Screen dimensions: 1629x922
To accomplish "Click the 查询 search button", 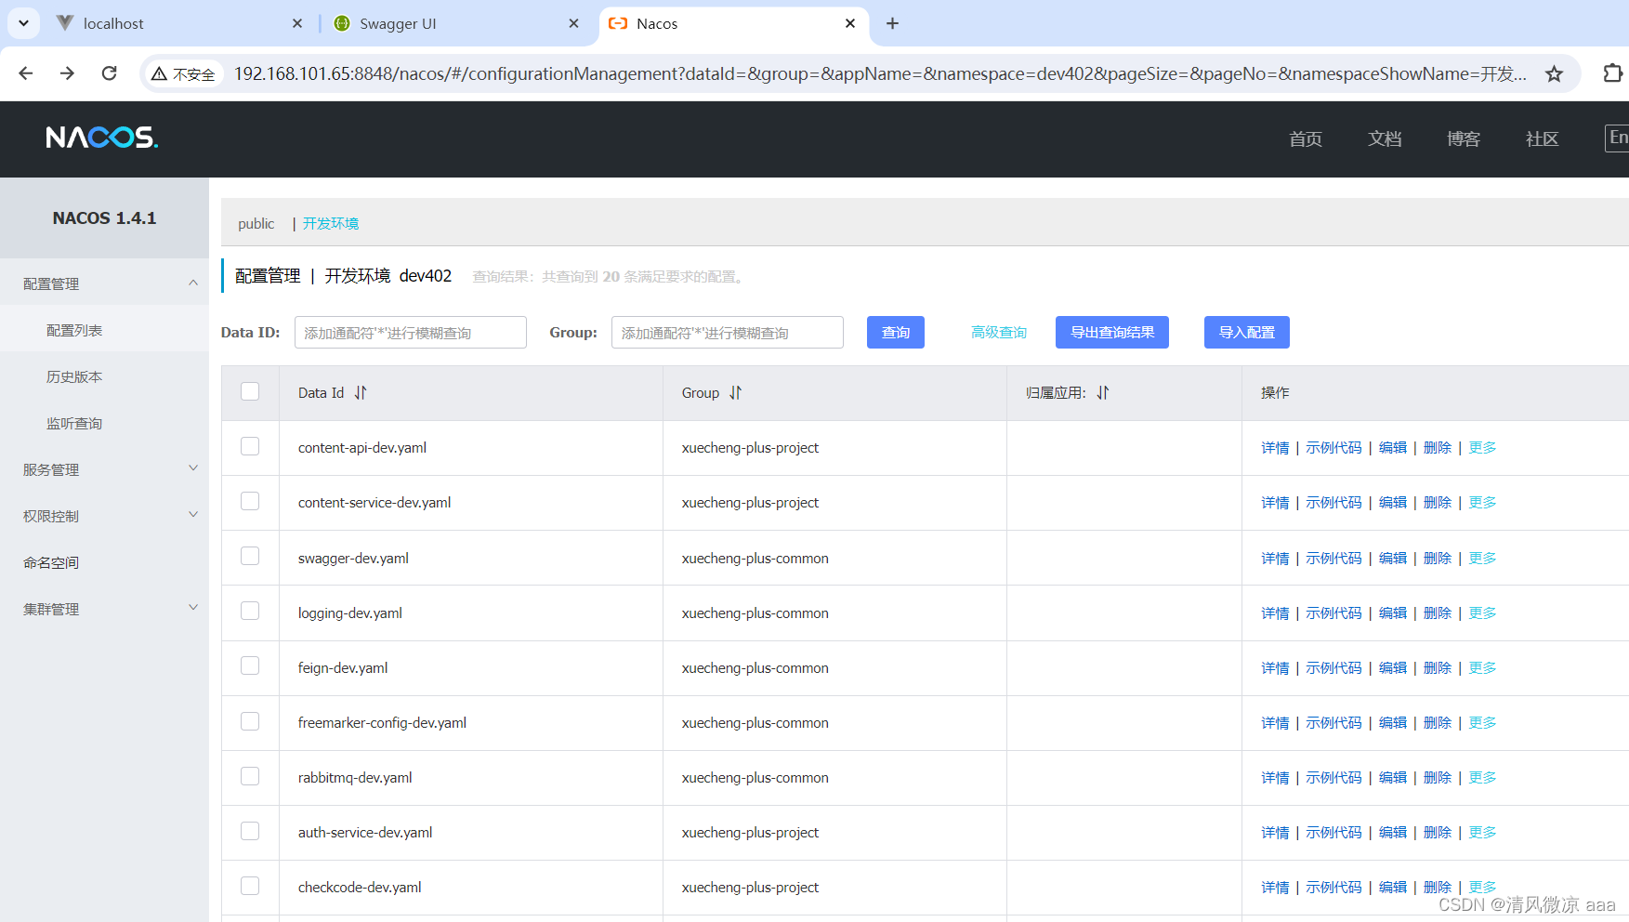I will pos(896,333).
